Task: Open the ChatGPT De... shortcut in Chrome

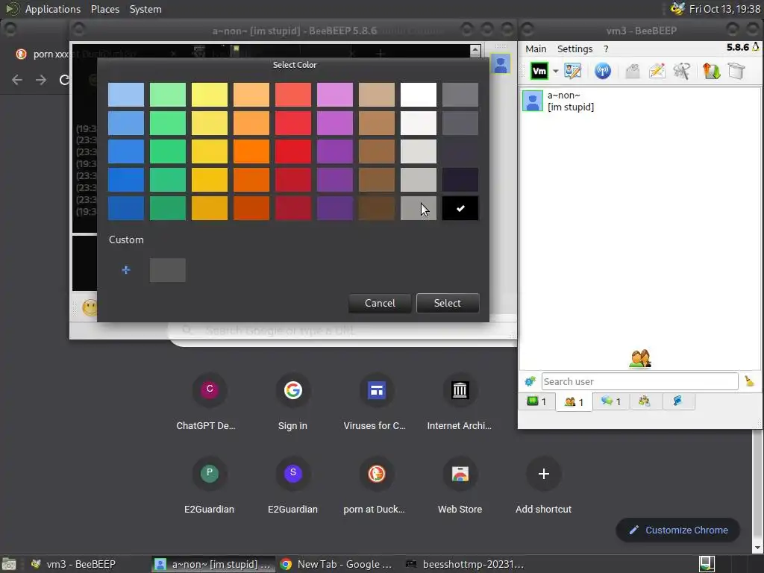Action: (x=209, y=403)
